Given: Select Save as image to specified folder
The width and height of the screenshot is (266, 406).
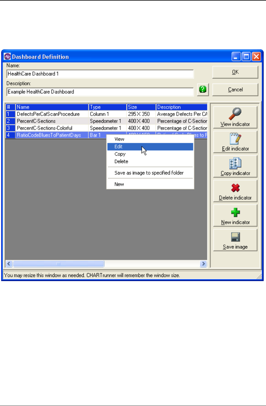Looking at the screenshot, I should click(x=150, y=173).
